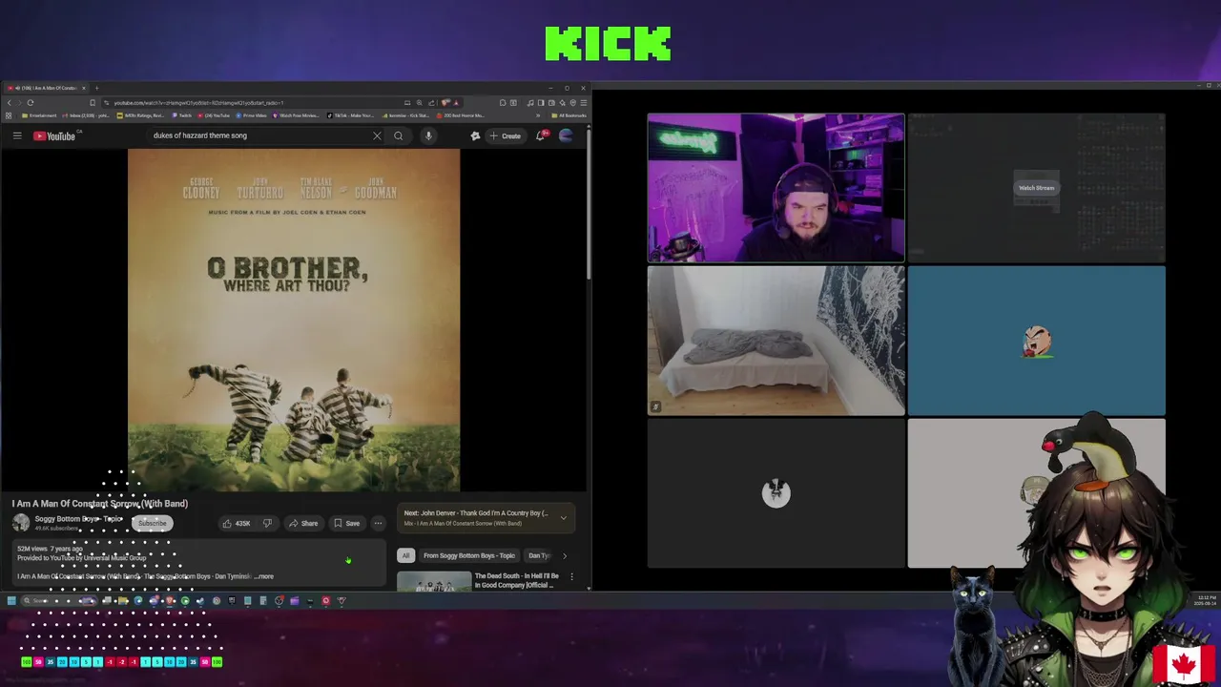Open the Entertainment bookmarks folder

[x=38, y=115]
